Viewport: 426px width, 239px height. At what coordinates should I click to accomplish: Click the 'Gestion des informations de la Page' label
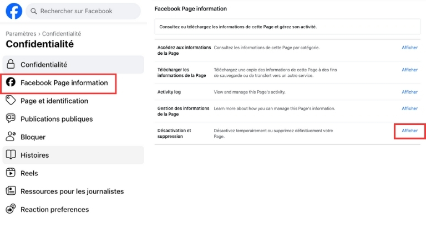(x=183, y=111)
